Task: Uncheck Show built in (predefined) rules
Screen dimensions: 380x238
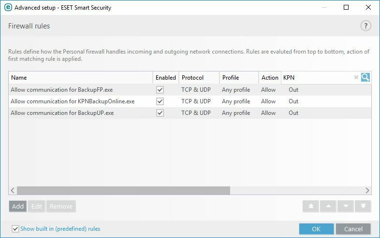Action: click(x=15, y=229)
